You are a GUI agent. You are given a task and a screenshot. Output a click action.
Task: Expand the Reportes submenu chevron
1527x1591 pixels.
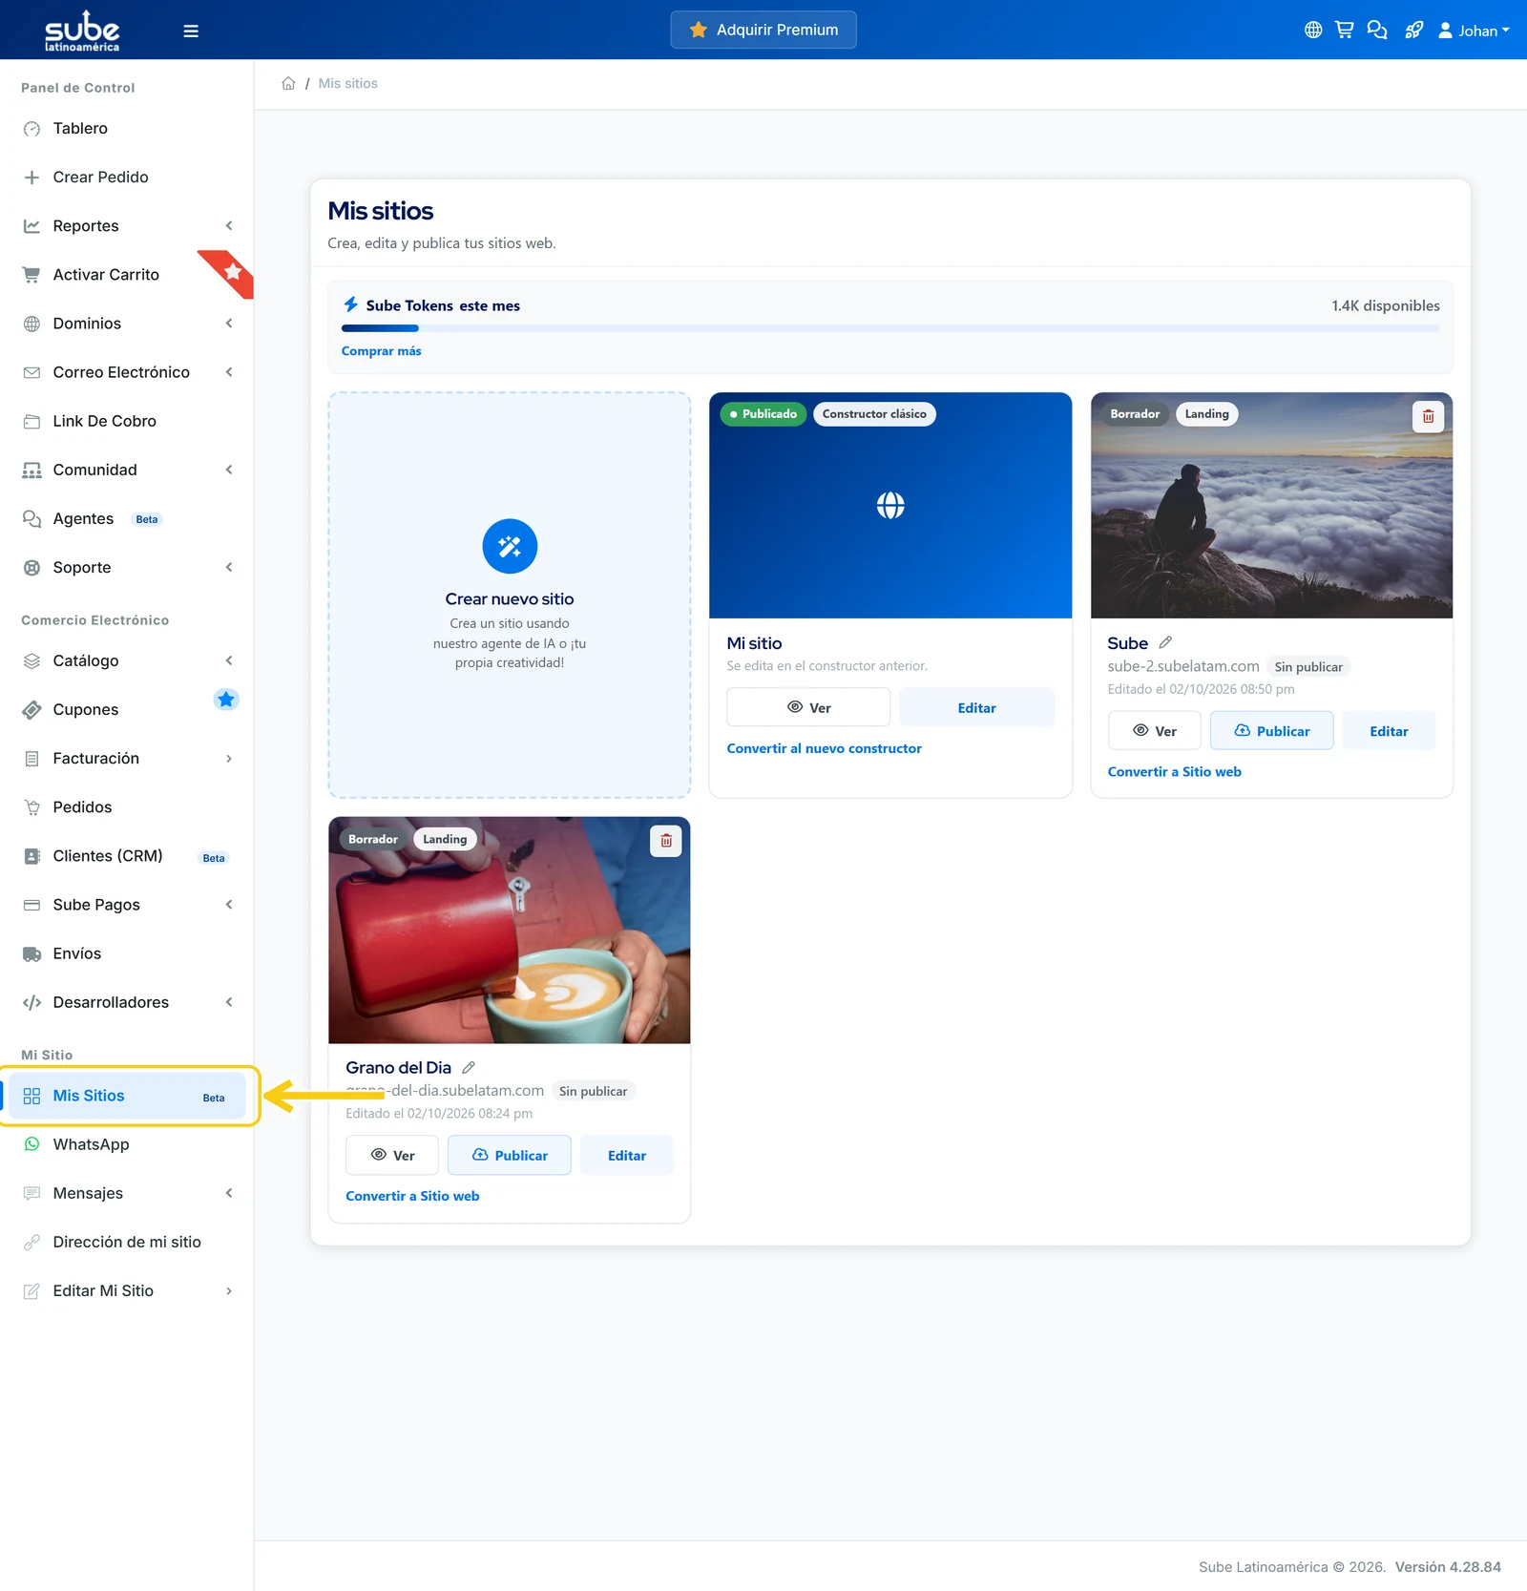click(229, 225)
